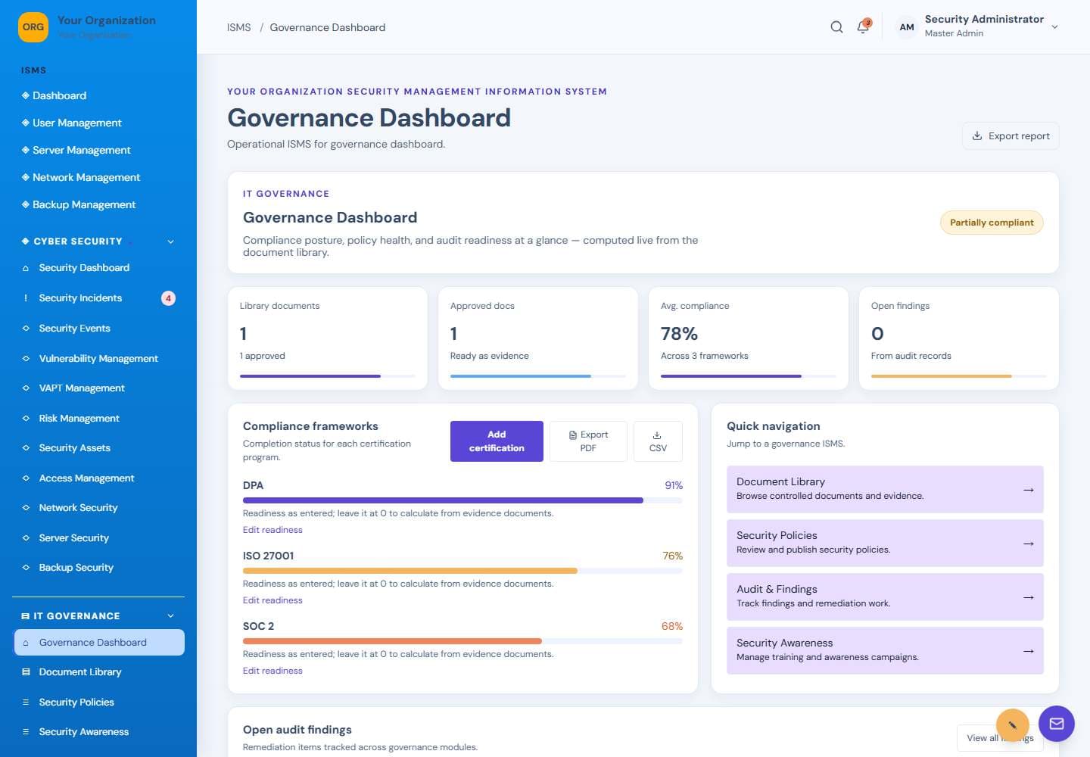Viewport: 1090px width, 757px height.
Task: Click the SOC 2 progress bar
Action: (462, 641)
